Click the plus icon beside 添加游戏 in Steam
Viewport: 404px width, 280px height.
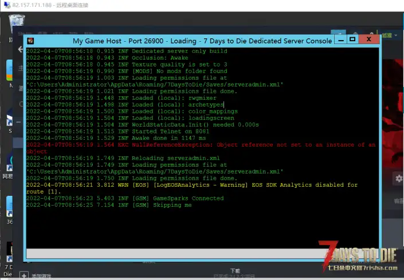coord(24,275)
